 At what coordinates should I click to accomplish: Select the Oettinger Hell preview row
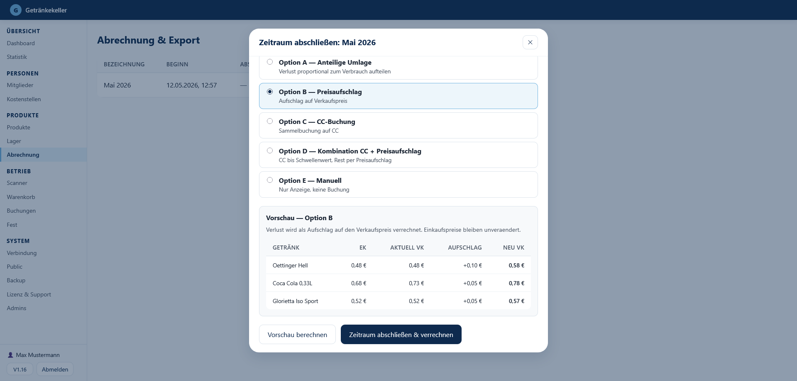[398, 265]
